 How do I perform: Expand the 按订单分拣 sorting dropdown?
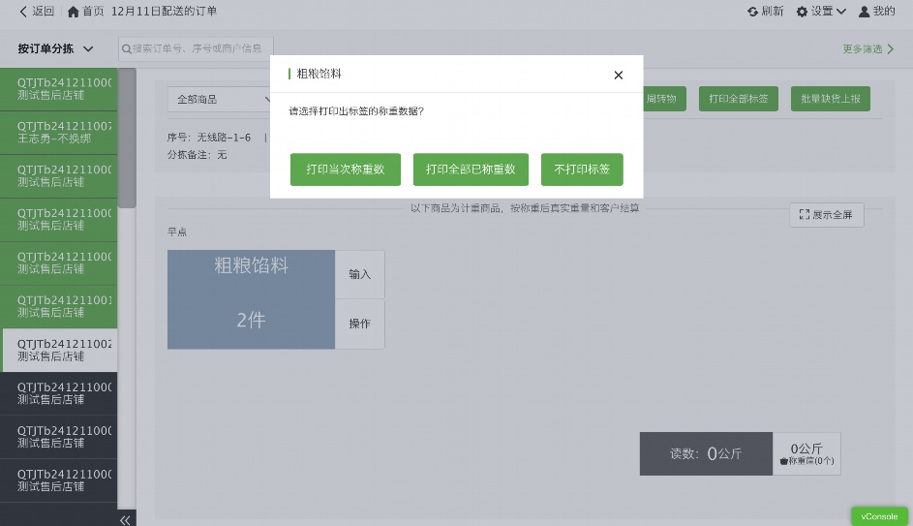click(56, 48)
